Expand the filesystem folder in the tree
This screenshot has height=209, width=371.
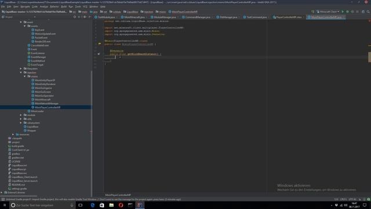21,69
